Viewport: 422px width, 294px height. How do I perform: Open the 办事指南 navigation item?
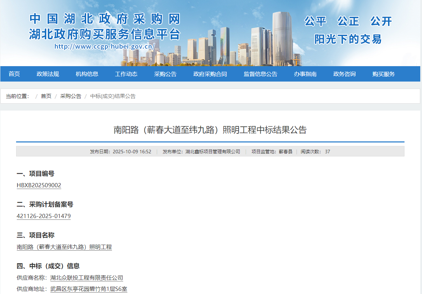[x=305, y=74]
